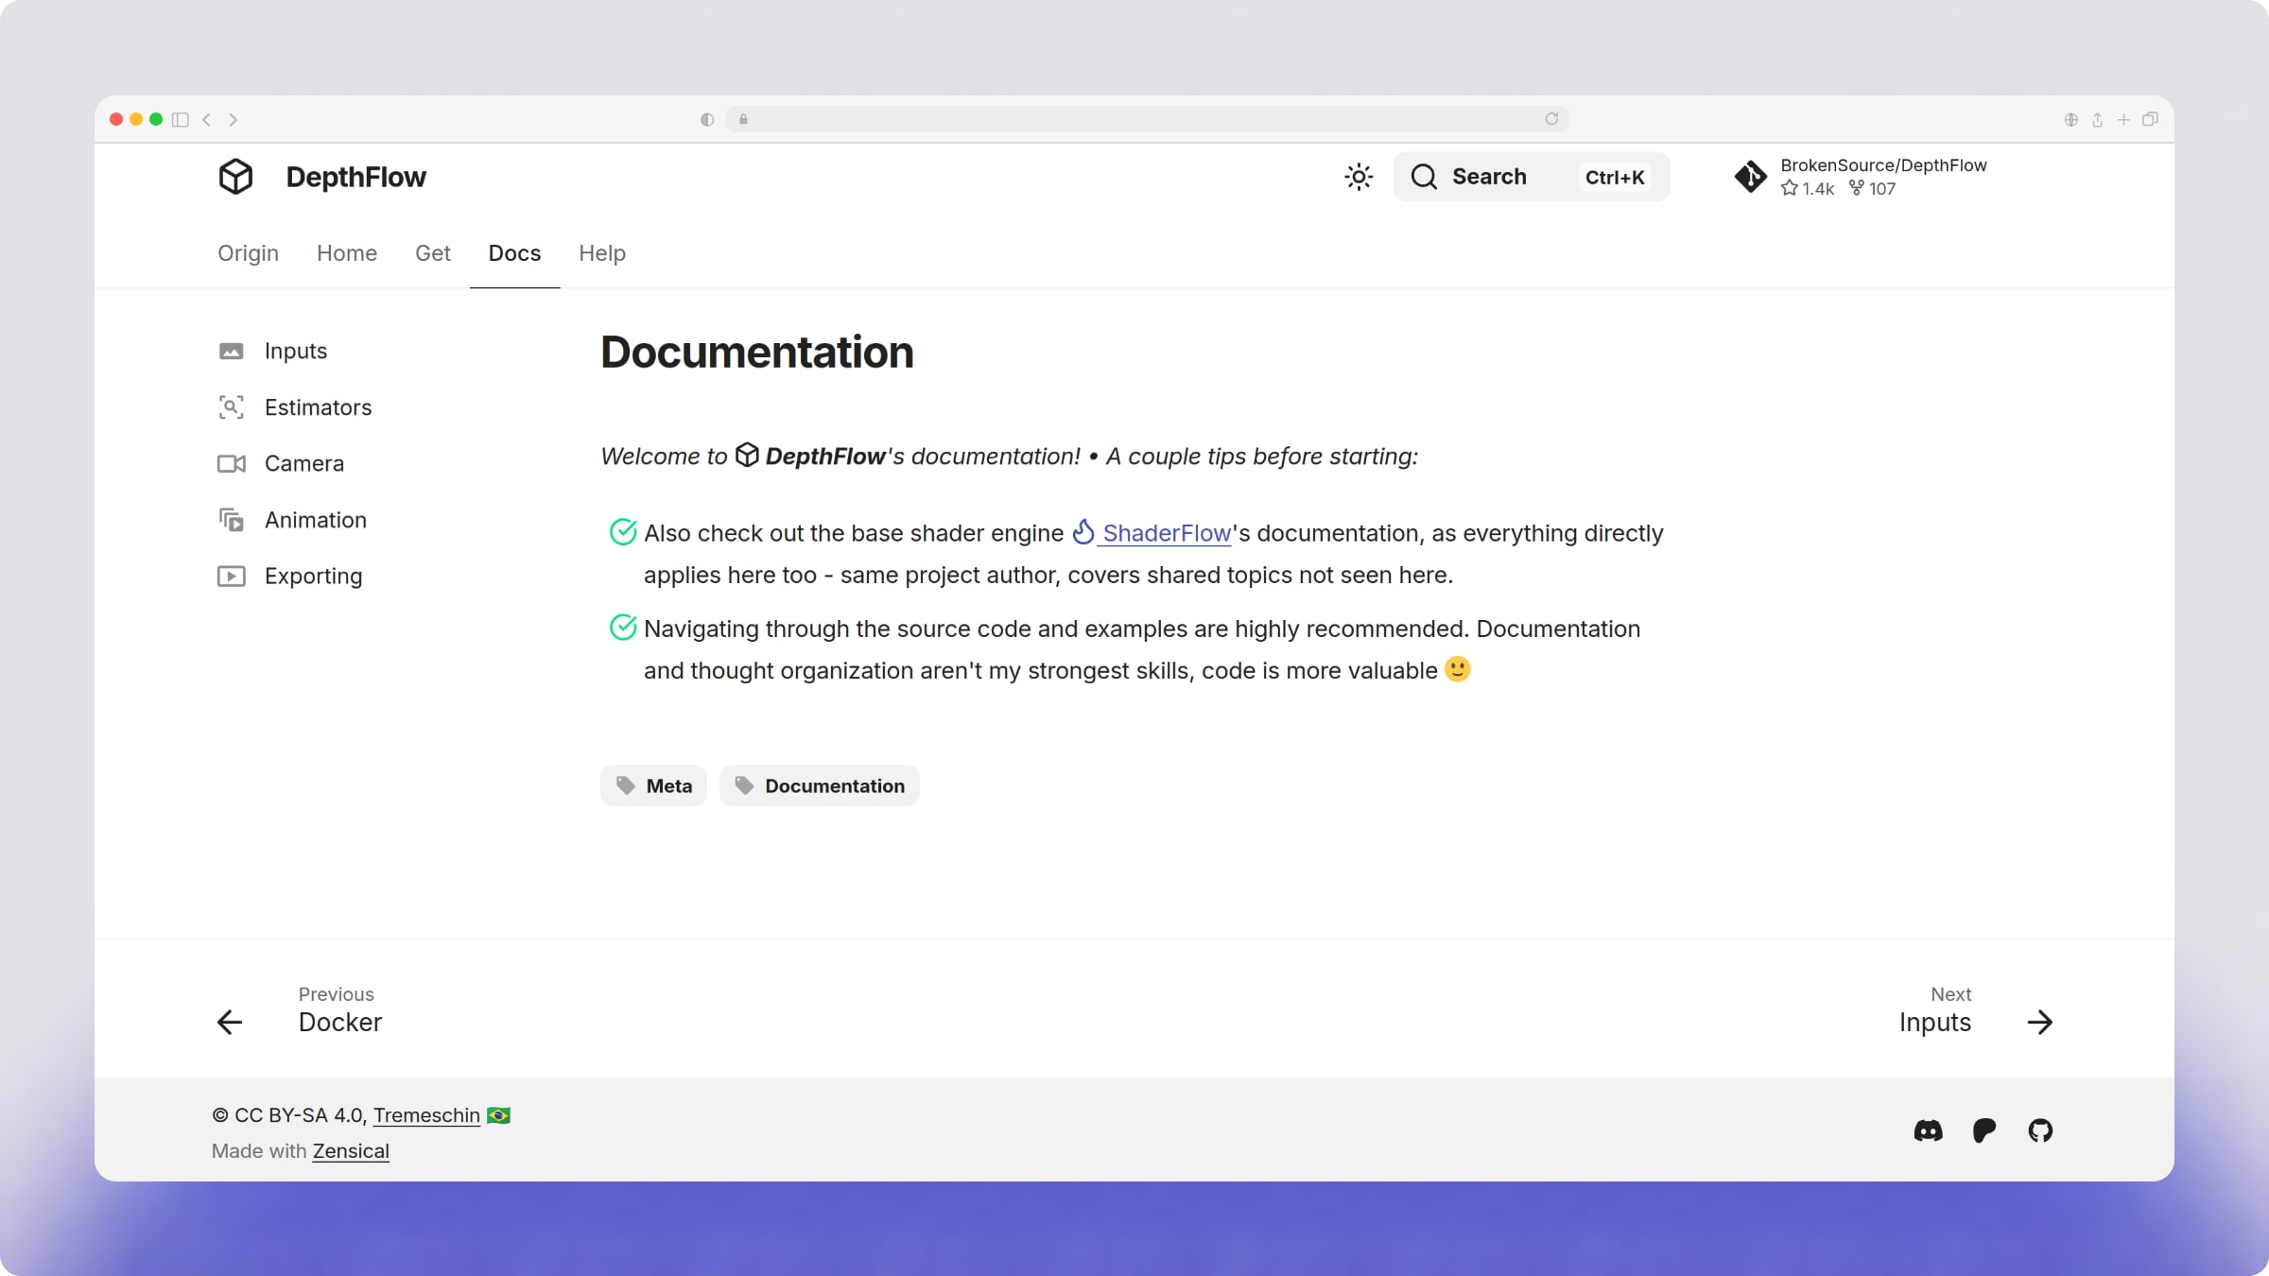Open the Tremeschin author link
This screenshot has height=1276, width=2269.
[426, 1115]
